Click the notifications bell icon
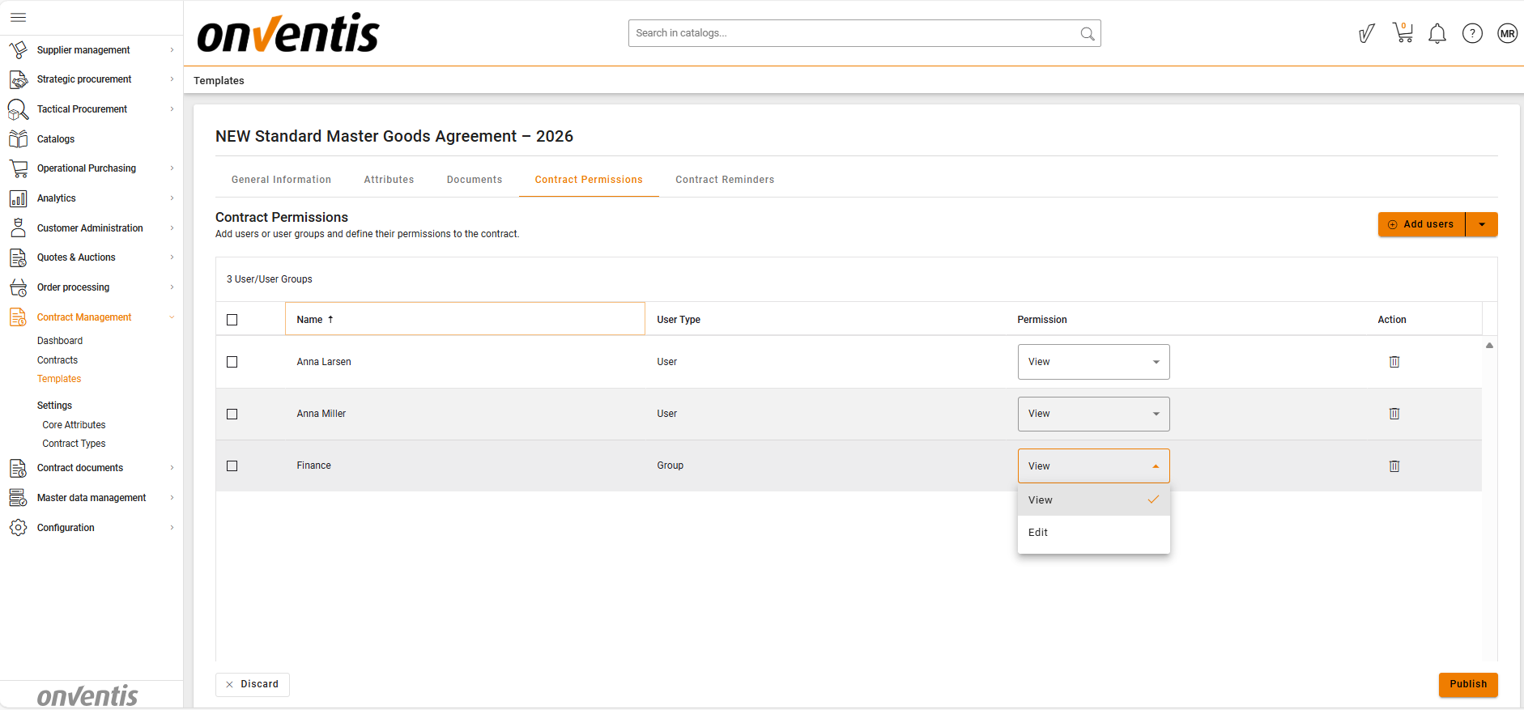This screenshot has width=1524, height=710. pyautogui.click(x=1437, y=33)
